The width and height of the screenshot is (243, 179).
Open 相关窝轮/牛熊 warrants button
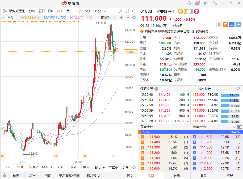(x=69, y=175)
